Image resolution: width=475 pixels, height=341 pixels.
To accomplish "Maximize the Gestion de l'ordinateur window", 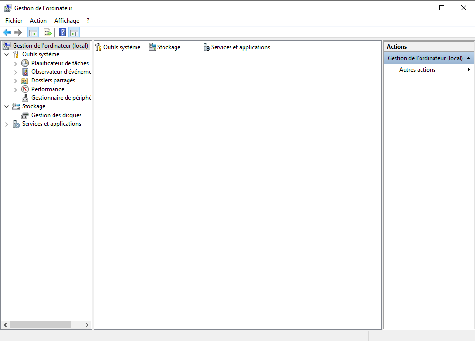I will pyautogui.click(x=442, y=8).
